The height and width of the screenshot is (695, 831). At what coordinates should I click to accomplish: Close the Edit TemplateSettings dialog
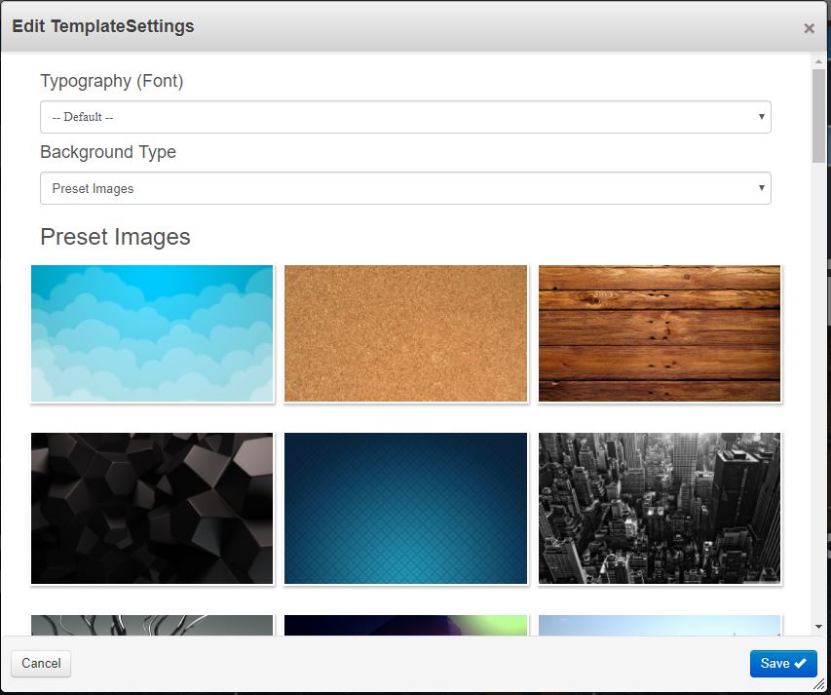point(809,28)
